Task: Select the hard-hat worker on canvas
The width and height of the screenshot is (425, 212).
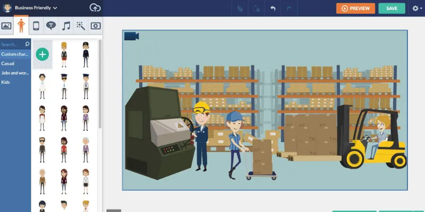Action: (x=201, y=136)
